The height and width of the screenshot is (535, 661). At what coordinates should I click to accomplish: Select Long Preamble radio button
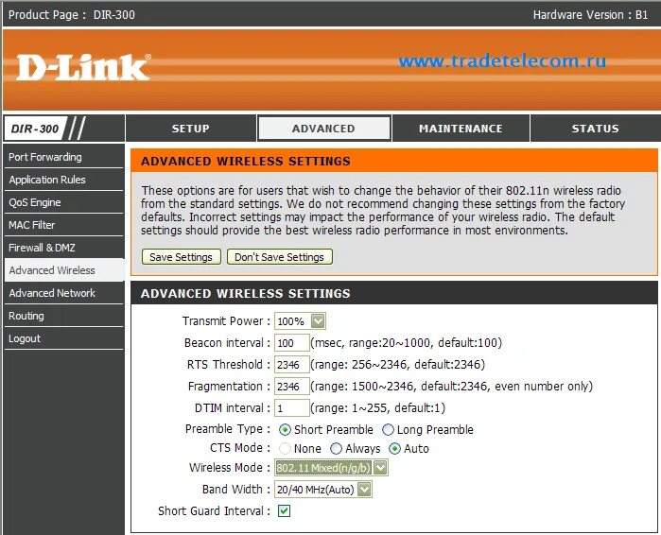click(x=388, y=430)
